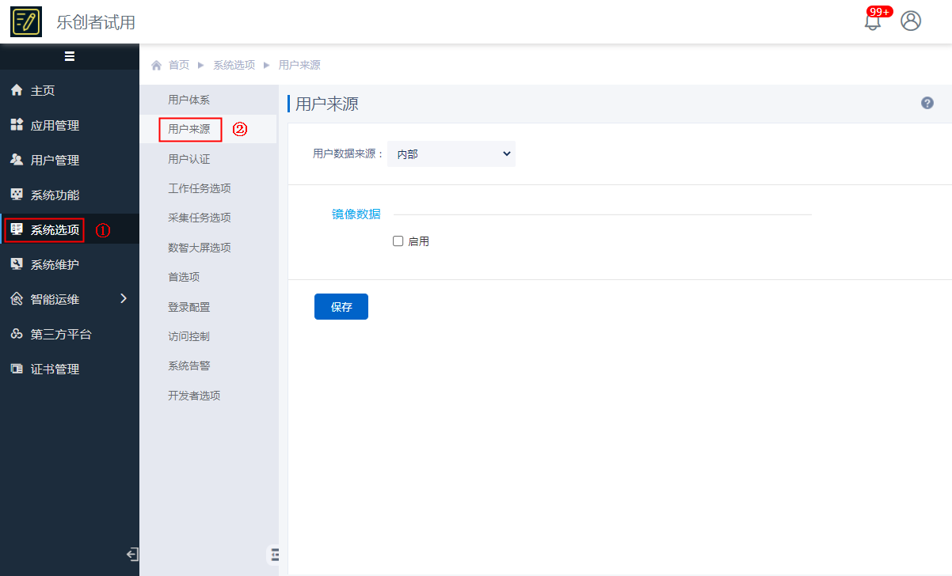Click the notification bell icon

872,21
